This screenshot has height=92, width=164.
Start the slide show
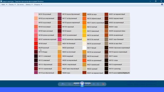point(82,84)
